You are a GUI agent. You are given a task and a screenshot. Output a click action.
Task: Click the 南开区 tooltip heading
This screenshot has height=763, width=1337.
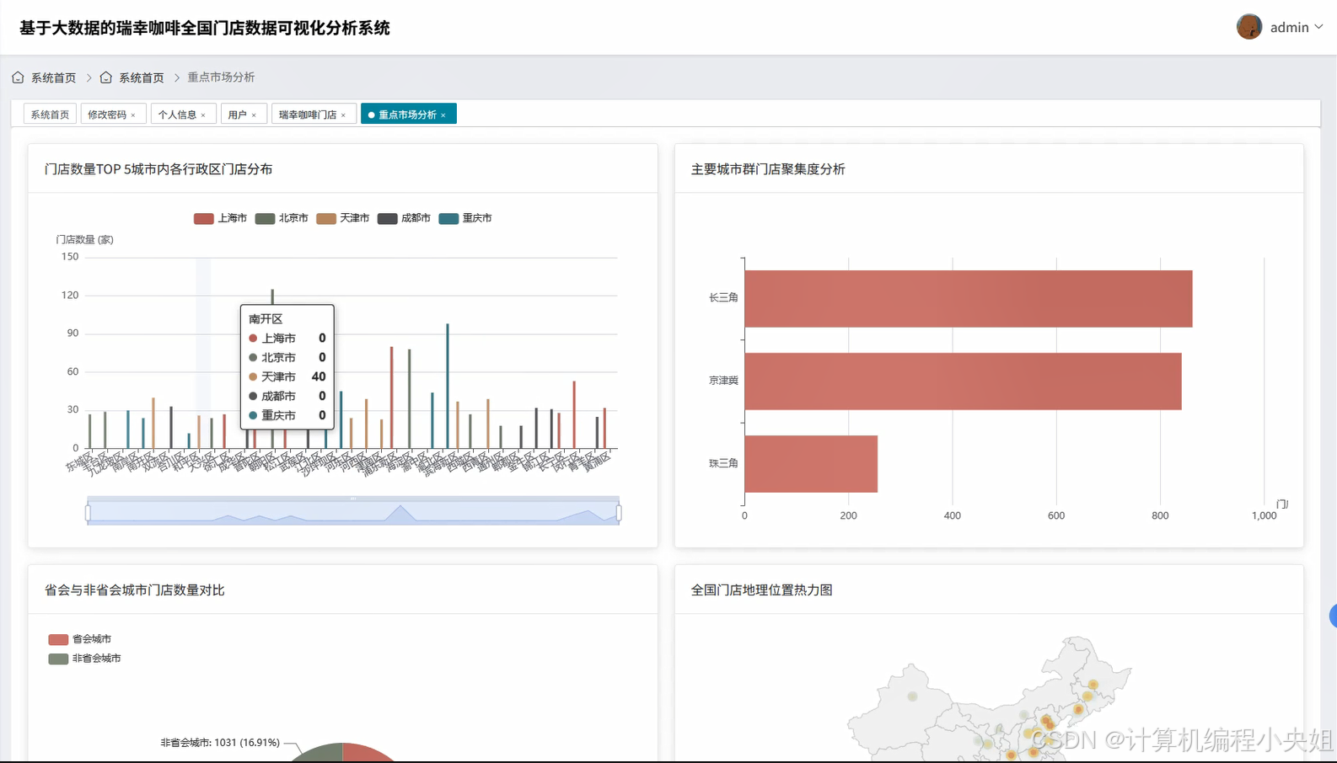pos(266,319)
